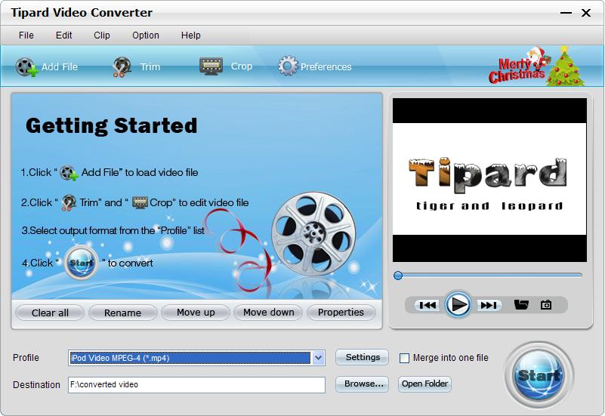
Task: Minimize the Tipard Video Converter window
Action: pyautogui.click(x=566, y=13)
